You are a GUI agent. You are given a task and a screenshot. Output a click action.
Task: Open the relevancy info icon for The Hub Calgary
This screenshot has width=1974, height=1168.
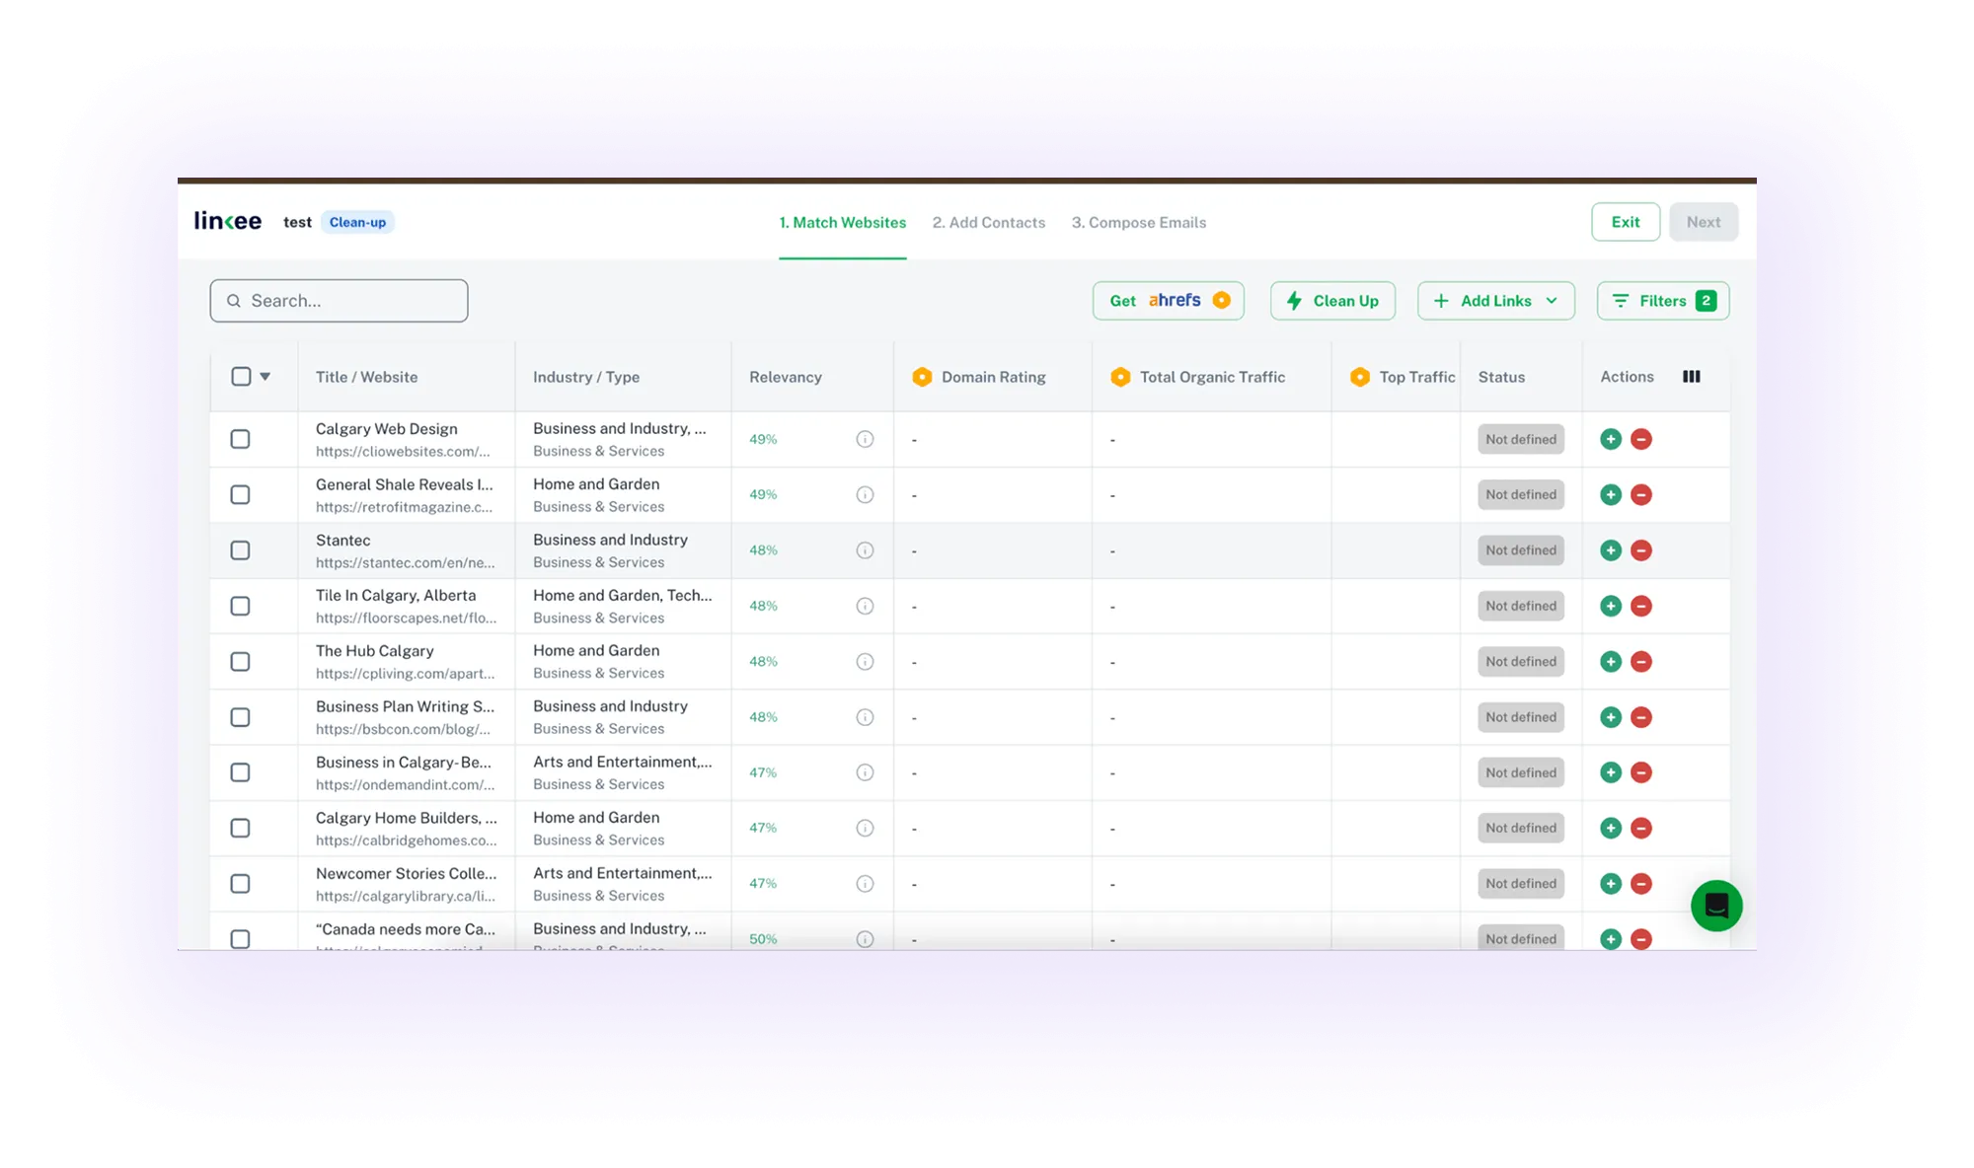pos(866,661)
